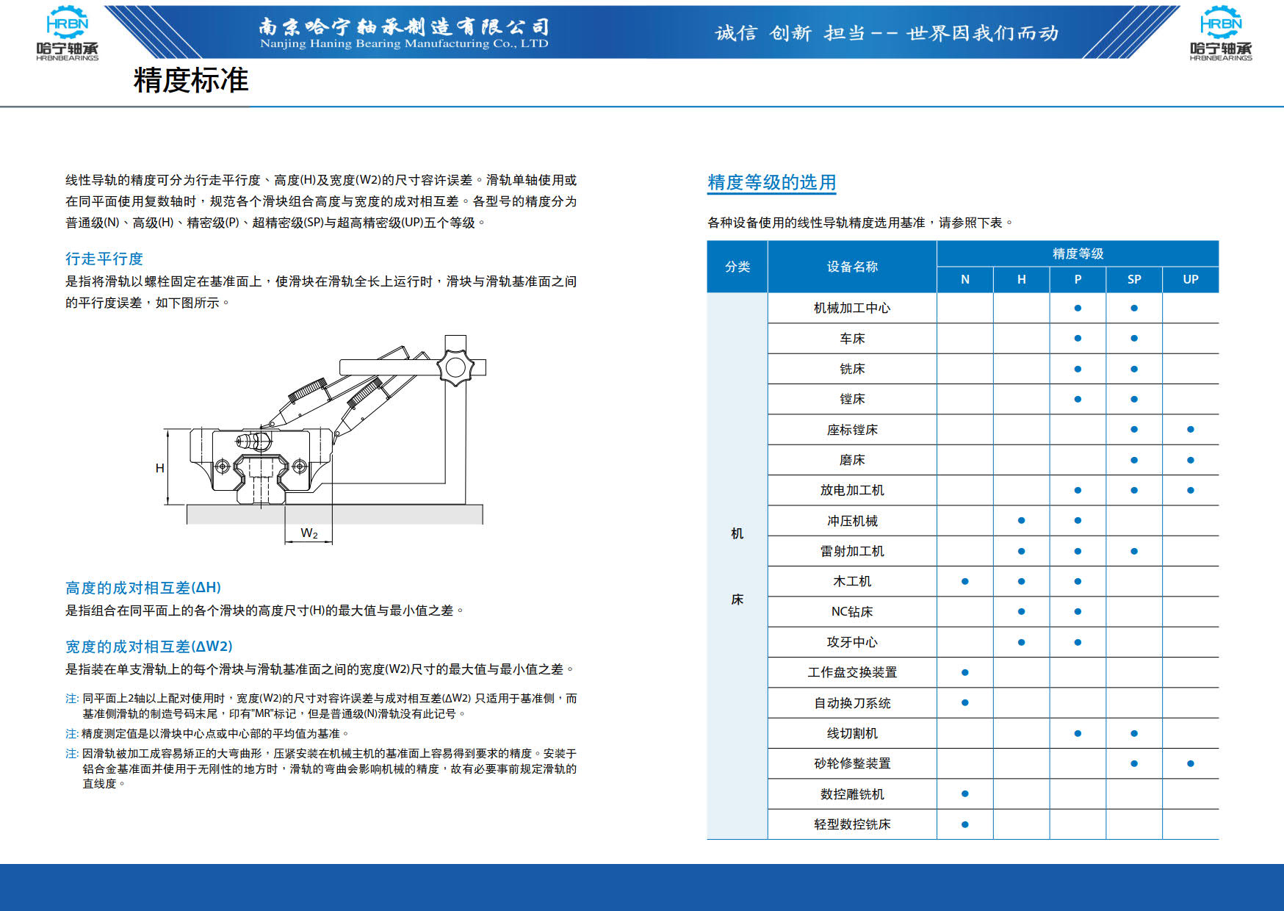Click the P dot in 机械加工中心 row
Image resolution: width=1284 pixels, height=911 pixels.
[x=1078, y=308]
